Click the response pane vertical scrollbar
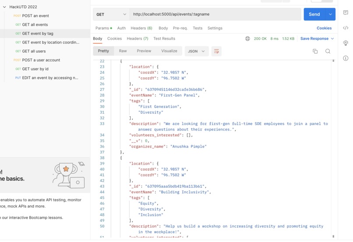Viewport: 353px width, 242px height. 333,148
